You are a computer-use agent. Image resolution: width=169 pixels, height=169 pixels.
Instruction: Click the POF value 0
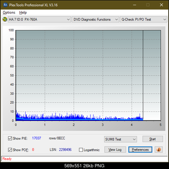(x=33, y=150)
